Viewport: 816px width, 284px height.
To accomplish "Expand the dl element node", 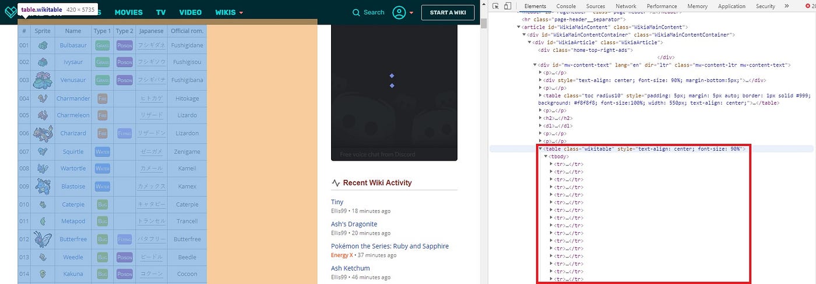I will [540, 126].
